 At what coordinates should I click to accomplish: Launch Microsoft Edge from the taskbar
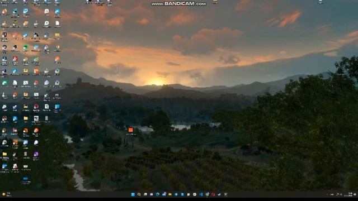(x=158, y=194)
